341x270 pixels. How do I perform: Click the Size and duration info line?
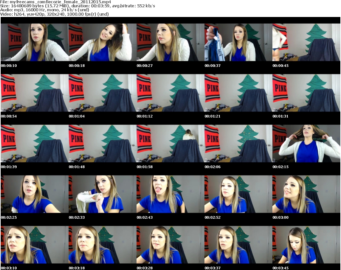tap(77, 6)
